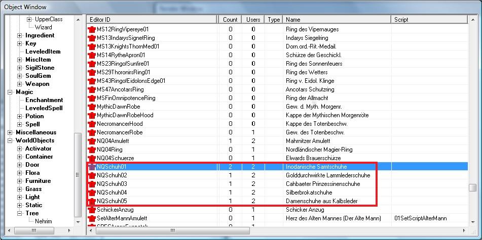Click the icon beside NQSchuh05
The image size is (482, 240).
tap(92, 201)
